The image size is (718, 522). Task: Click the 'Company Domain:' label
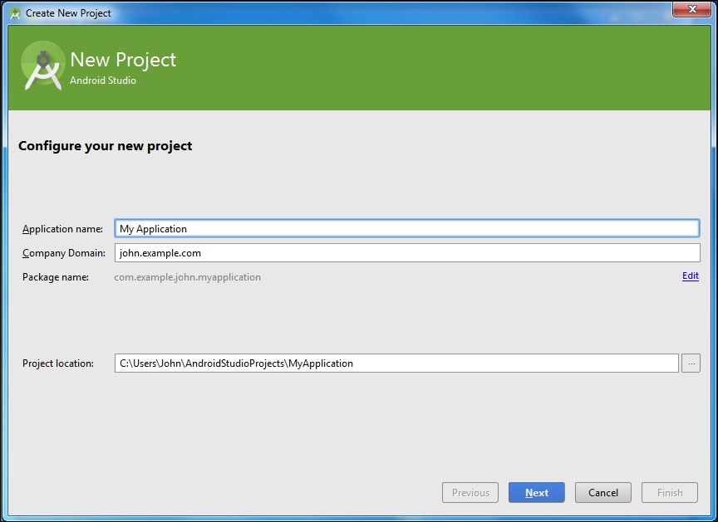(x=64, y=253)
